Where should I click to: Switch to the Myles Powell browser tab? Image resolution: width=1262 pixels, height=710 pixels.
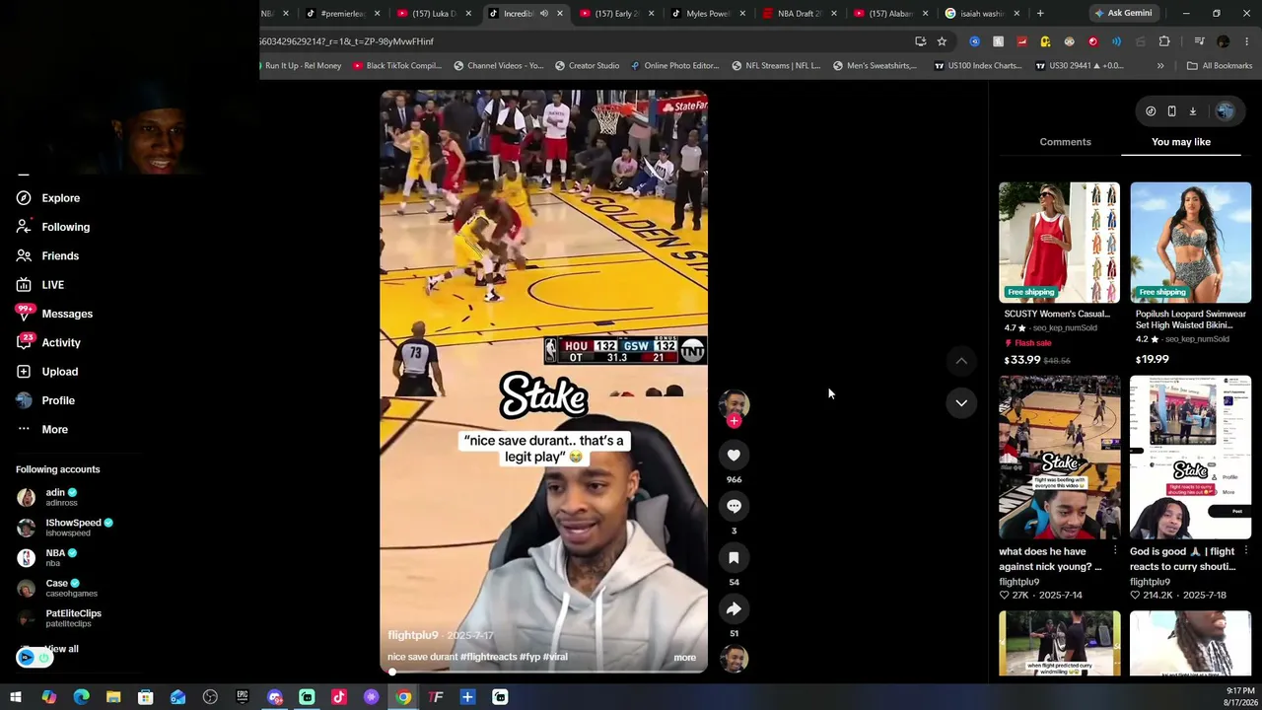[706, 14]
